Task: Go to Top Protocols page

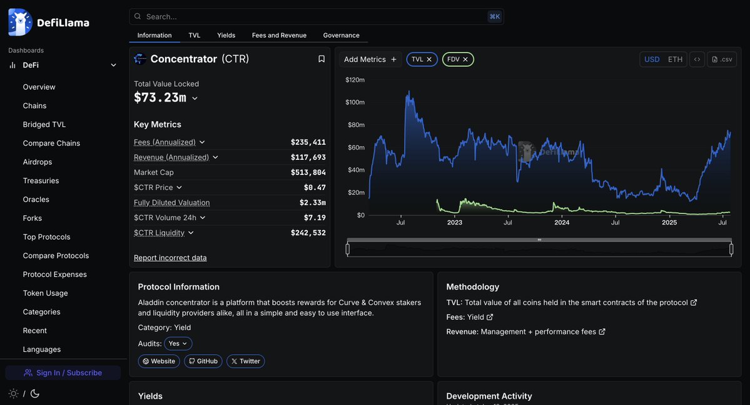Action: [46, 237]
